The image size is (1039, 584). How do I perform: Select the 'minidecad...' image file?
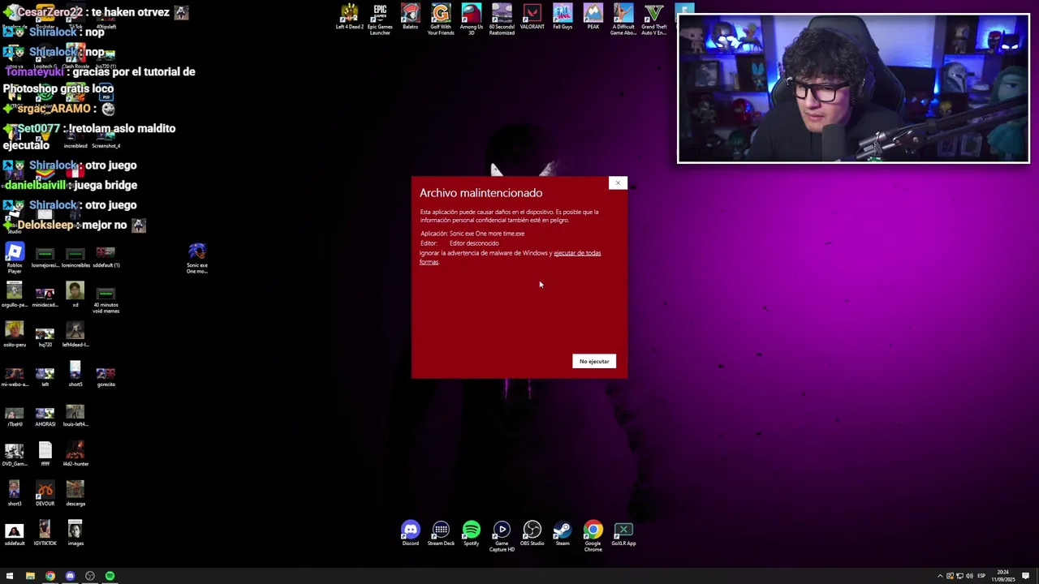click(45, 296)
